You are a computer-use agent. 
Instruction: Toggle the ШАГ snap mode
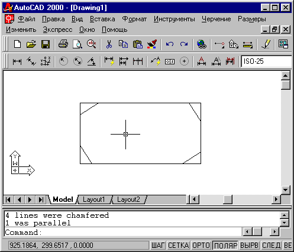coord(158,246)
